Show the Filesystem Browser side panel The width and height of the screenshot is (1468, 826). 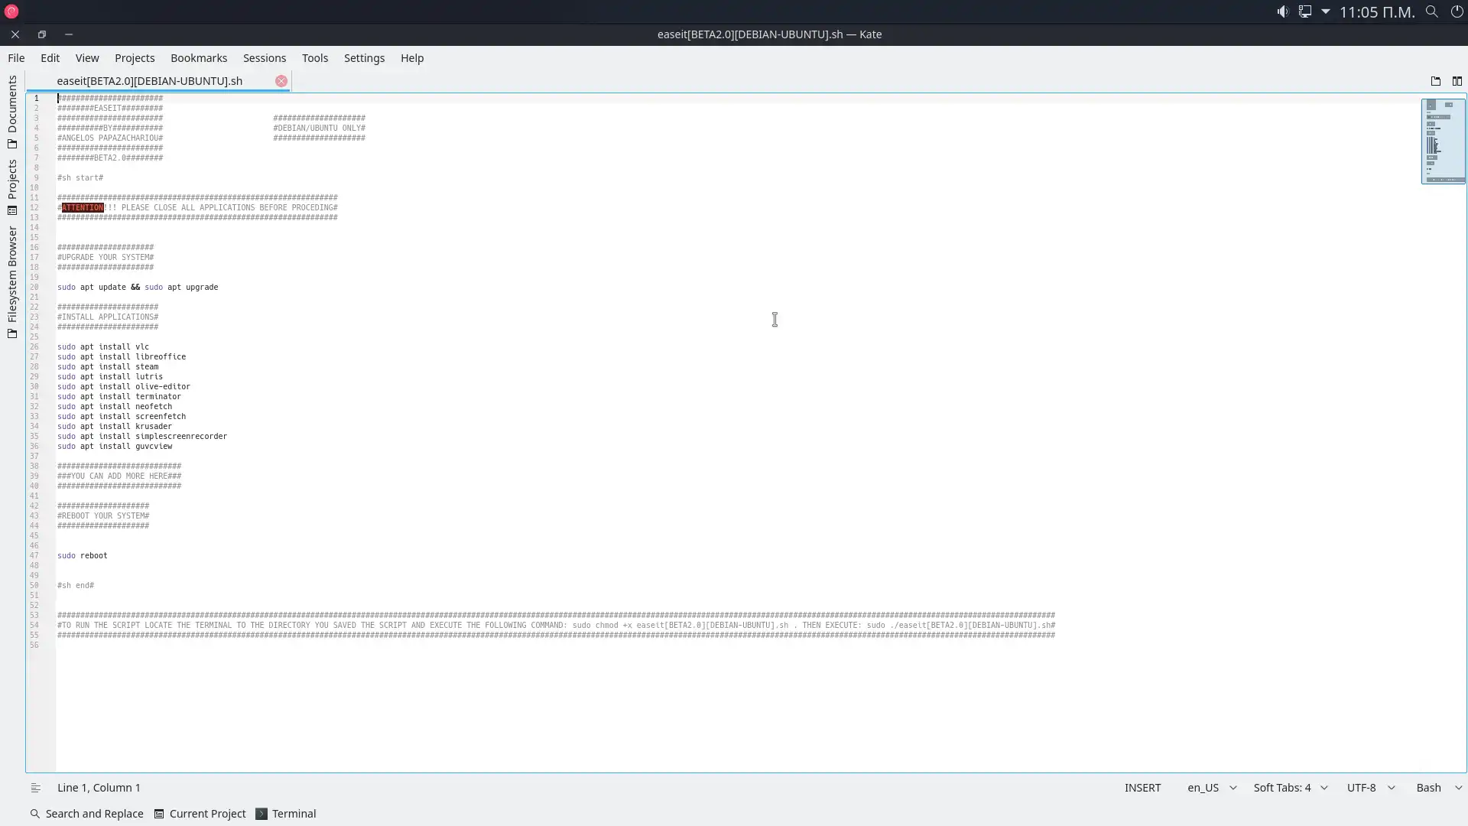click(12, 281)
